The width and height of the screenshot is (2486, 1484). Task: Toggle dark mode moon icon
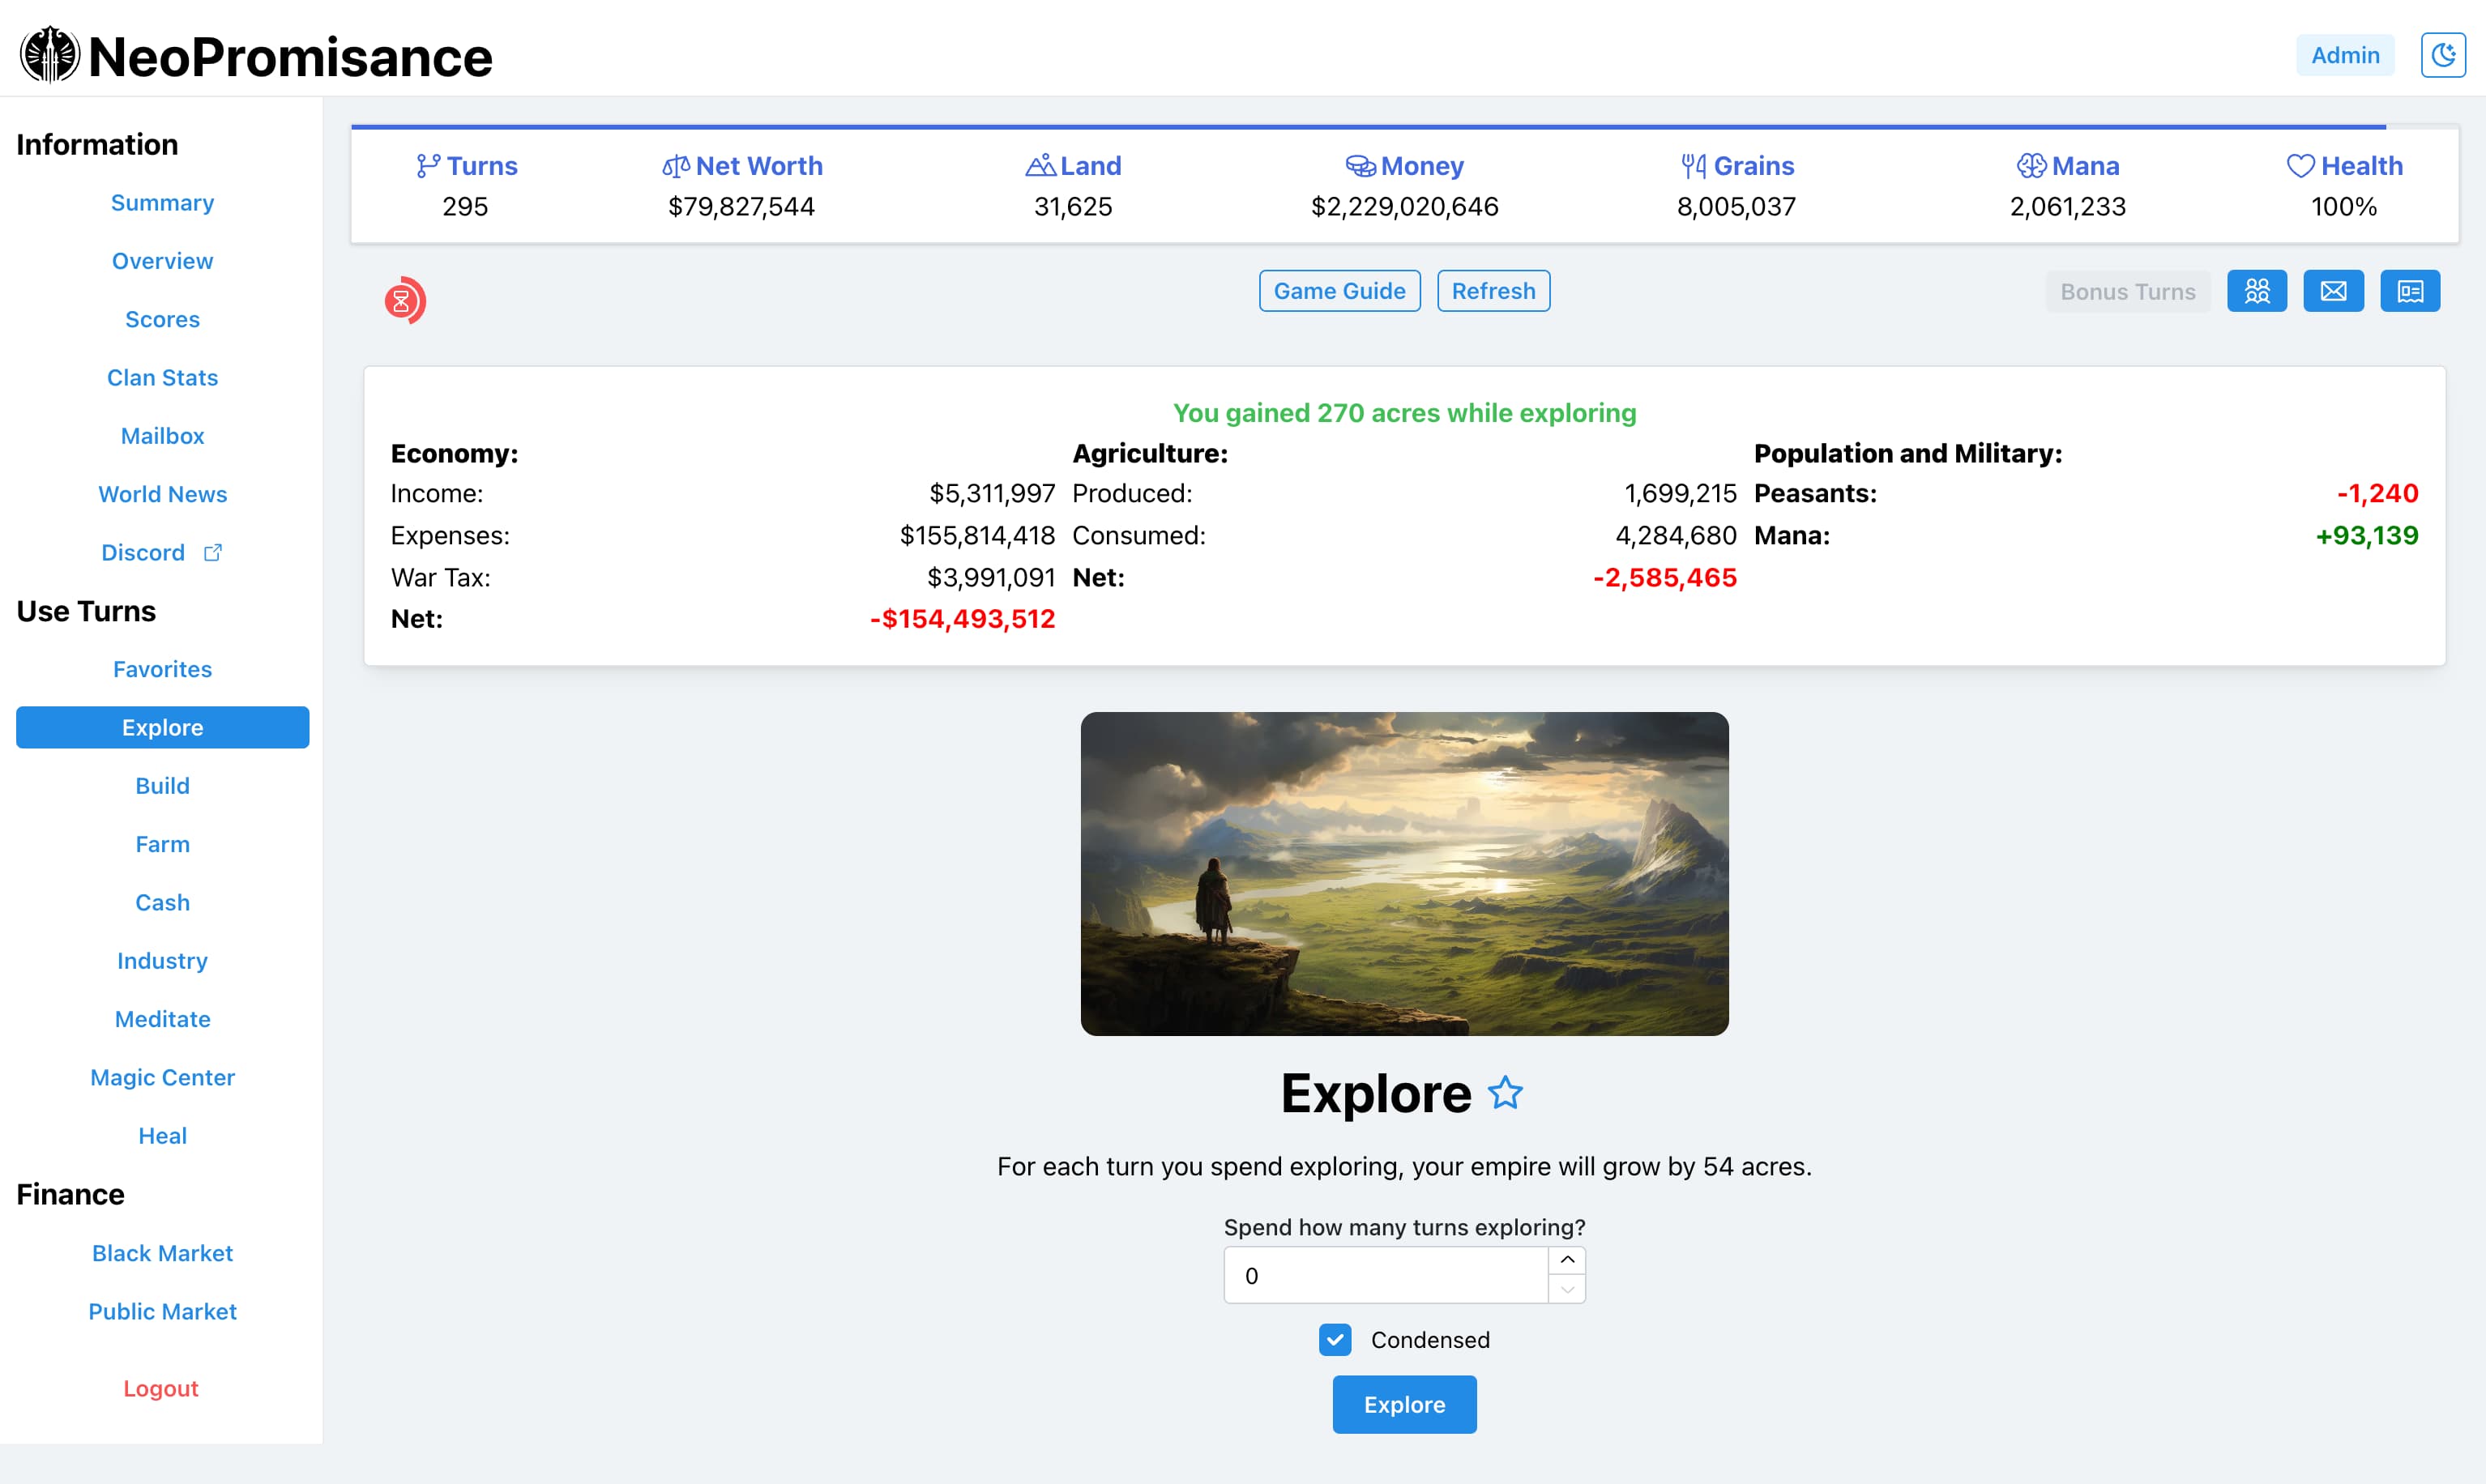point(2442,55)
